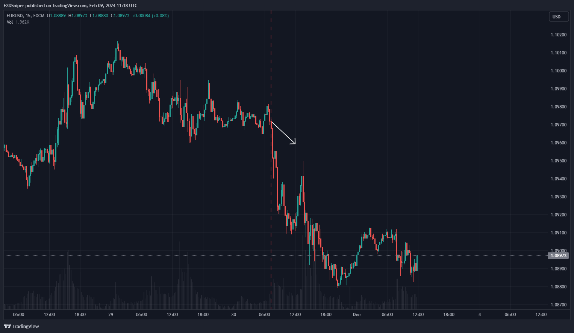Click the 30 date label on time axis

point(234,315)
